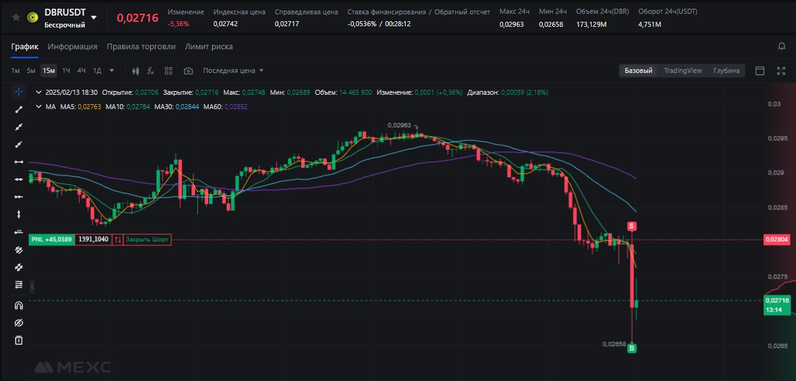Screen dimensions: 796x381
Task: Choose the vertical segment drawing tool
Action: tap(19, 215)
